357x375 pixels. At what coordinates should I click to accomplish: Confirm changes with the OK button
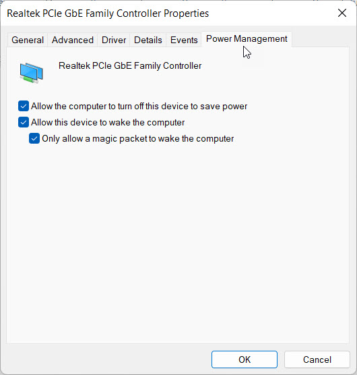click(245, 359)
